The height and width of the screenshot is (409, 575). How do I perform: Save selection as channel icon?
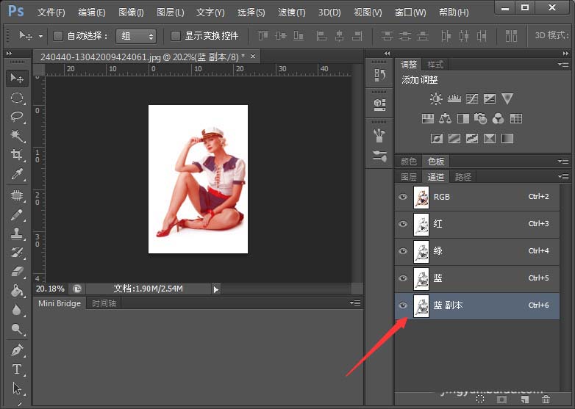tap(502, 399)
